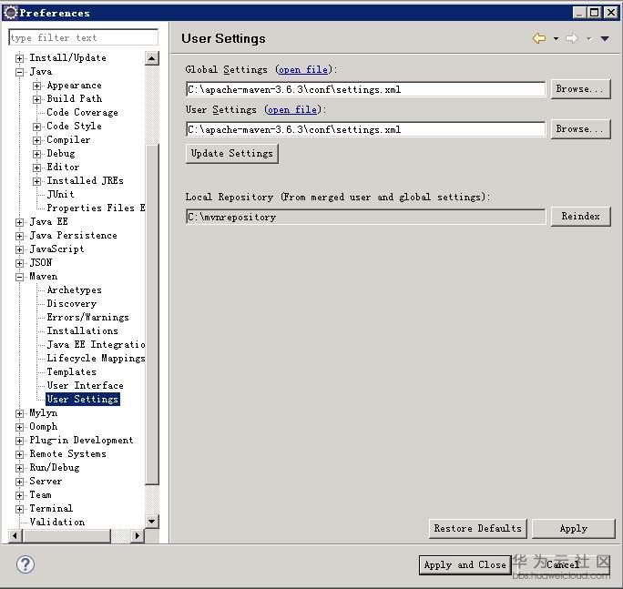Open Lifecycle Mappings page
This screenshot has width=623, height=589.
(x=96, y=359)
